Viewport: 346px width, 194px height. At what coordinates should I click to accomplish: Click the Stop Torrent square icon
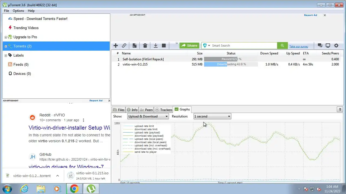coord(164,46)
